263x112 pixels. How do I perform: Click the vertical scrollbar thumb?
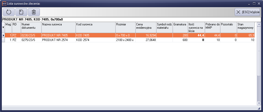tap(259, 51)
